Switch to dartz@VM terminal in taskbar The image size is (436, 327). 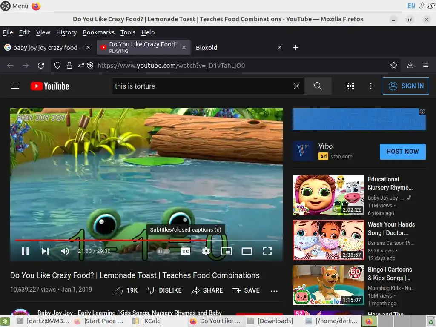click(43, 321)
